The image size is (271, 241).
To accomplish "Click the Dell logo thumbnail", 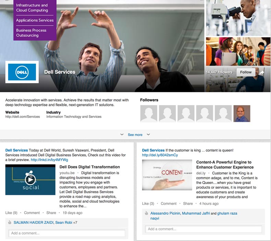I will pyautogui.click(x=22, y=72).
